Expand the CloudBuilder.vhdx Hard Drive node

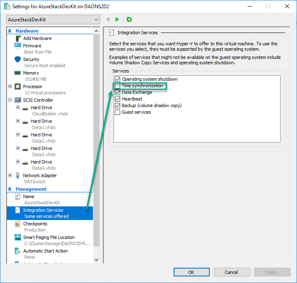click(x=18, y=108)
